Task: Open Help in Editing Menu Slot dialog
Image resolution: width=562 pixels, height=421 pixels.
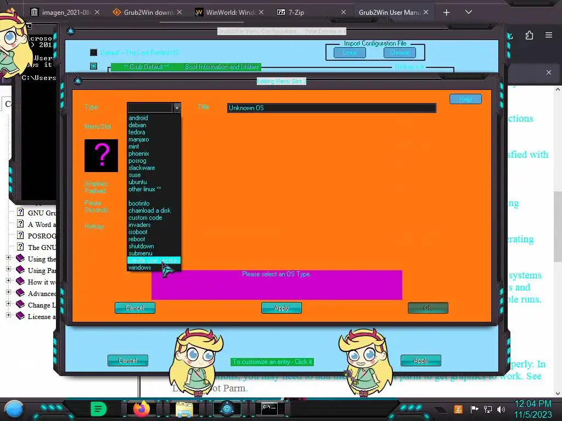Action: coord(465,99)
